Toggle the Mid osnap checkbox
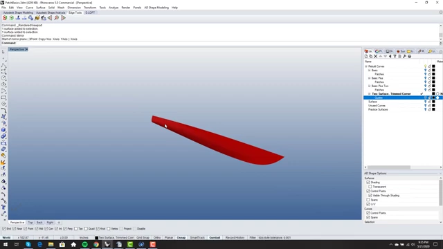Viewport: 443px width, 249px height. tap(37, 229)
